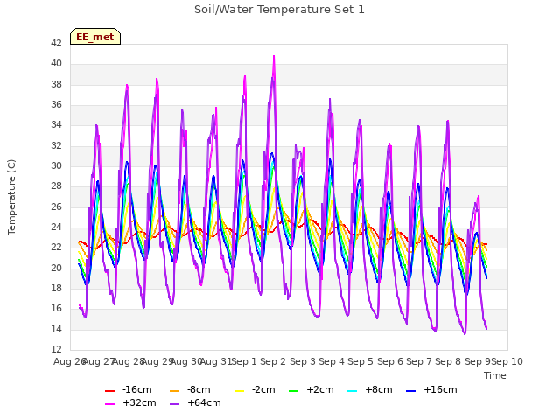Click the highest magenta peak near Sep 2
The height and width of the screenshot is (420, 560).
[x=274, y=56]
